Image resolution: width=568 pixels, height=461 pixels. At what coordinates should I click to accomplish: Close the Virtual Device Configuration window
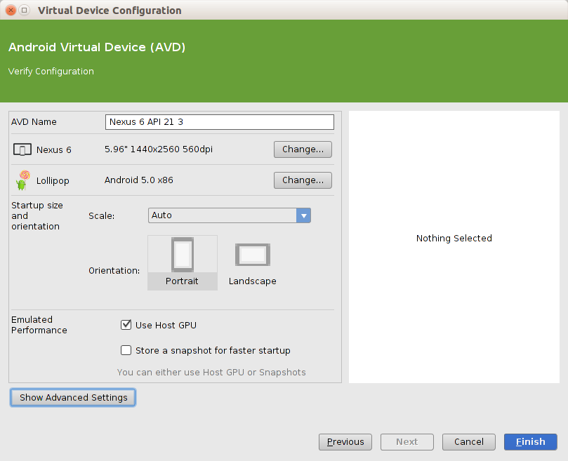(x=11, y=11)
